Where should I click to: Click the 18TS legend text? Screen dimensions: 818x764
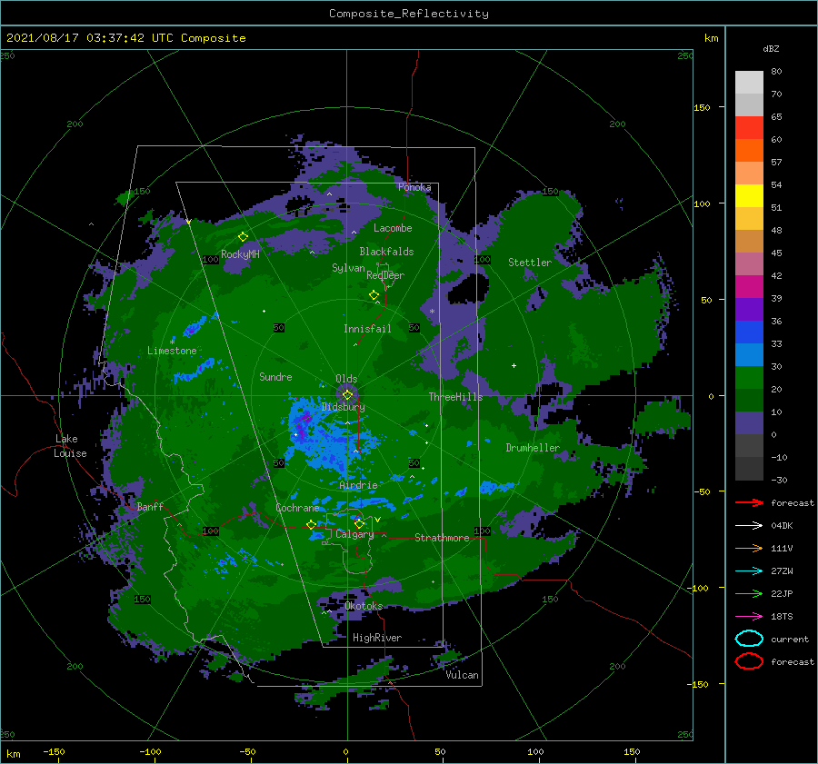tap(782, 617)
